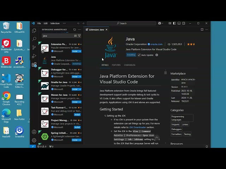Click the title bar Search box
Viewport: 226px width, 169px height.
121,23
